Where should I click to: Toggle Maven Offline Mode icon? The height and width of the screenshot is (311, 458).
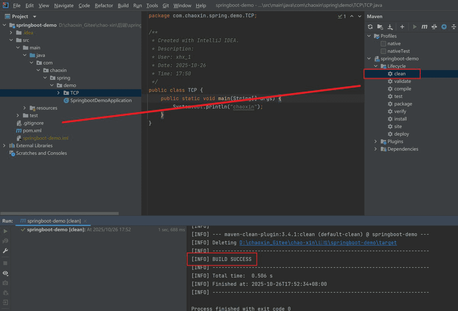point(434,27)
